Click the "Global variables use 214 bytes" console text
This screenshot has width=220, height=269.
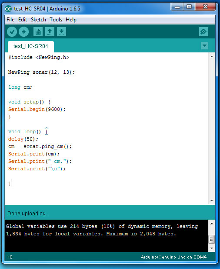pos(52,227)
